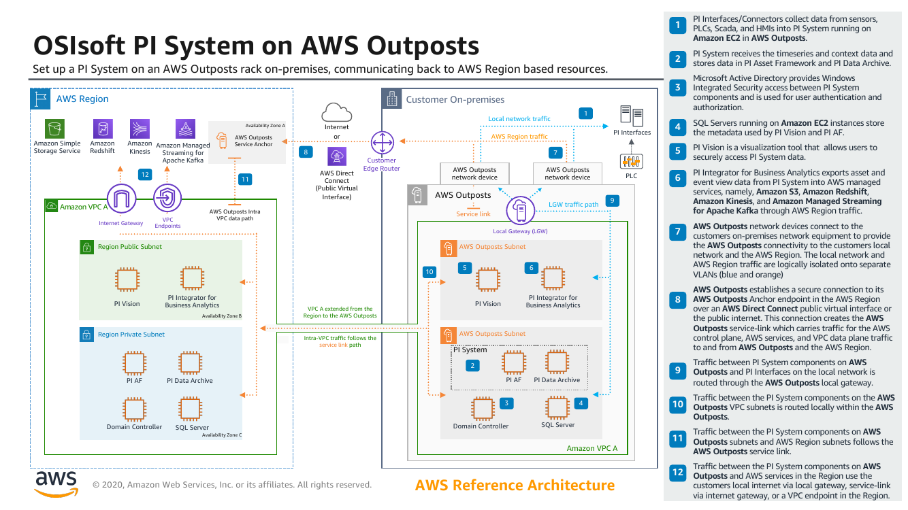Select SQL Server chip in AWS Outposts Subnet
The image size is (908, 510).
(557, 407)
